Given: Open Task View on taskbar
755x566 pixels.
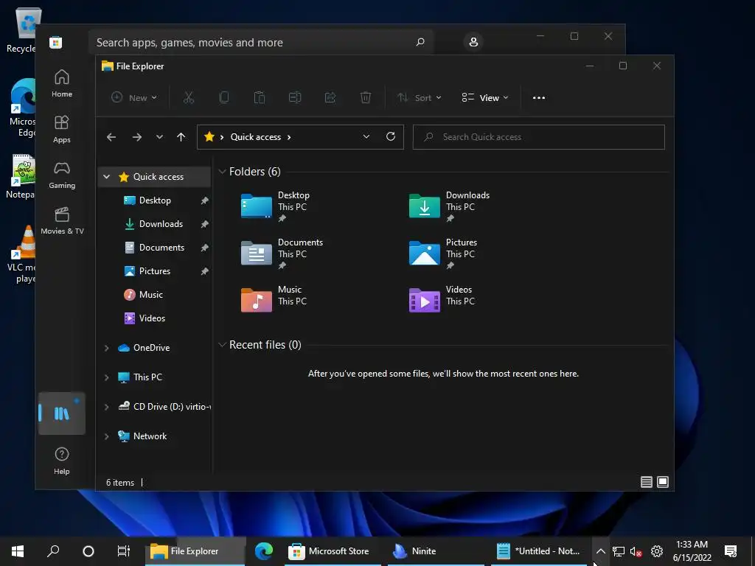Looking at the screenshot, I should 124,551.
